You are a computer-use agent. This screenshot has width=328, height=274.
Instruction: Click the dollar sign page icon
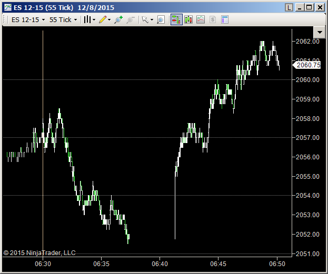213,19
